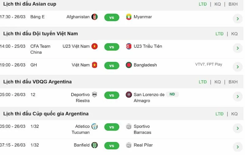
Task: Expand the Banfield vs Real Pilar arrow
Action: click(x=238, y=147)
